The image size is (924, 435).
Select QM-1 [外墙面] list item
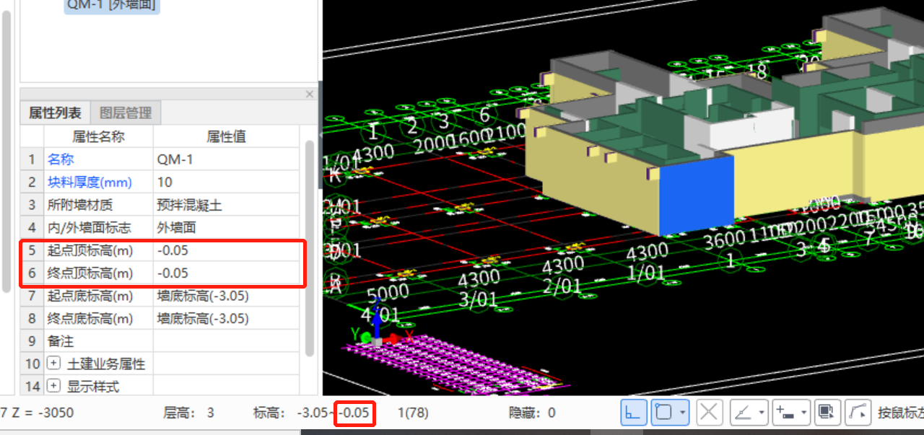pos(112,5)
